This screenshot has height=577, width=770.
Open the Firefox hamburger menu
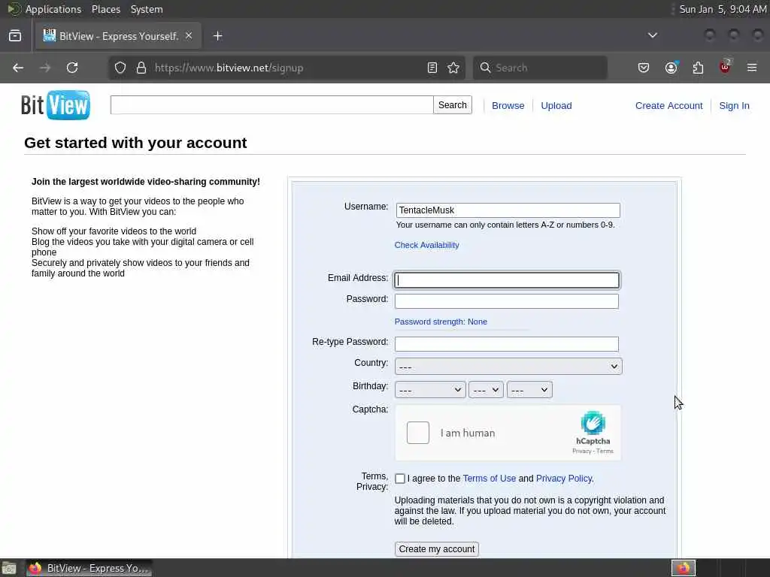coord(752,68)
